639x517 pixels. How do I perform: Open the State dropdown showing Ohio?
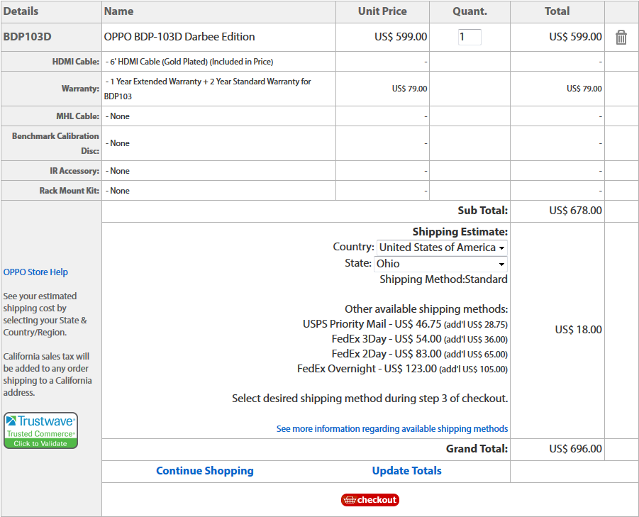coord(441,264)
